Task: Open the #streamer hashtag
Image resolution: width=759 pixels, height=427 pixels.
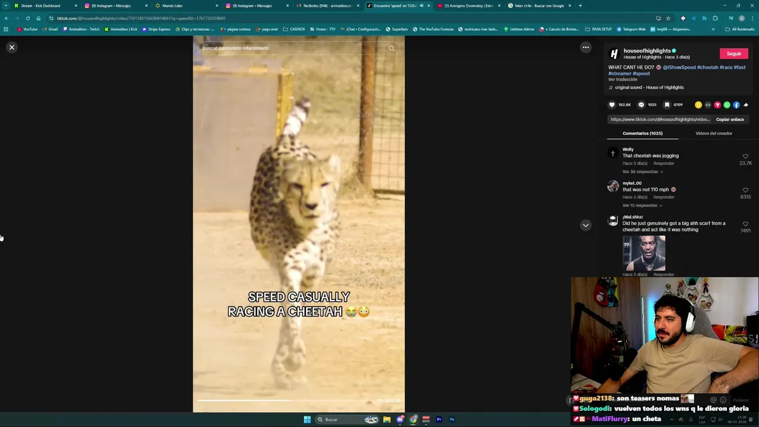Action: (x=620, y=74)
